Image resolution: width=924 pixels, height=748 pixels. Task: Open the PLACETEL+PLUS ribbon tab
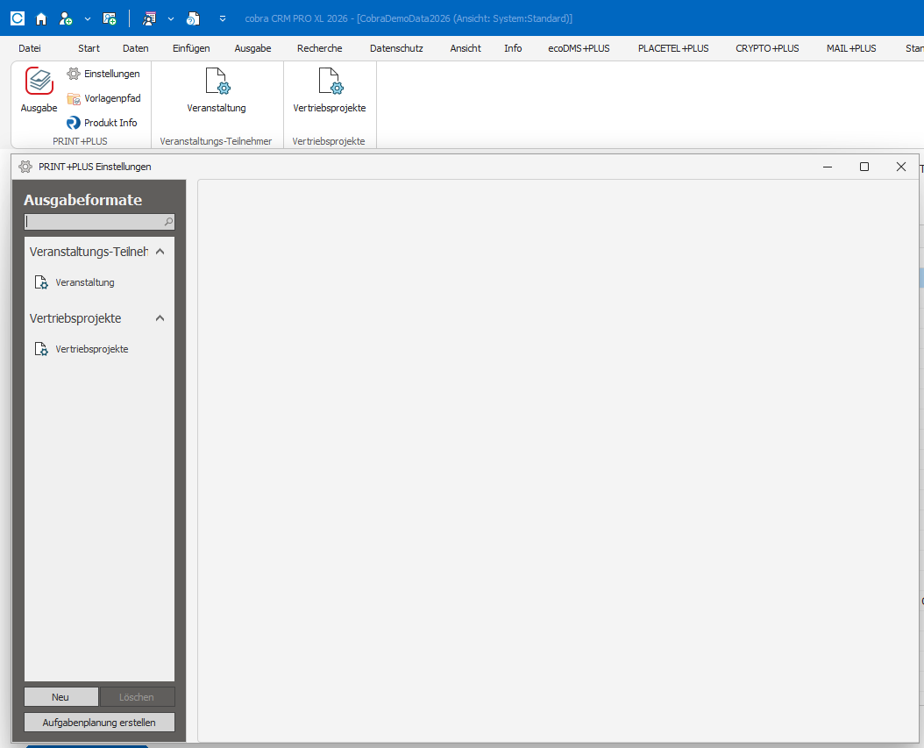pos(673,48)
